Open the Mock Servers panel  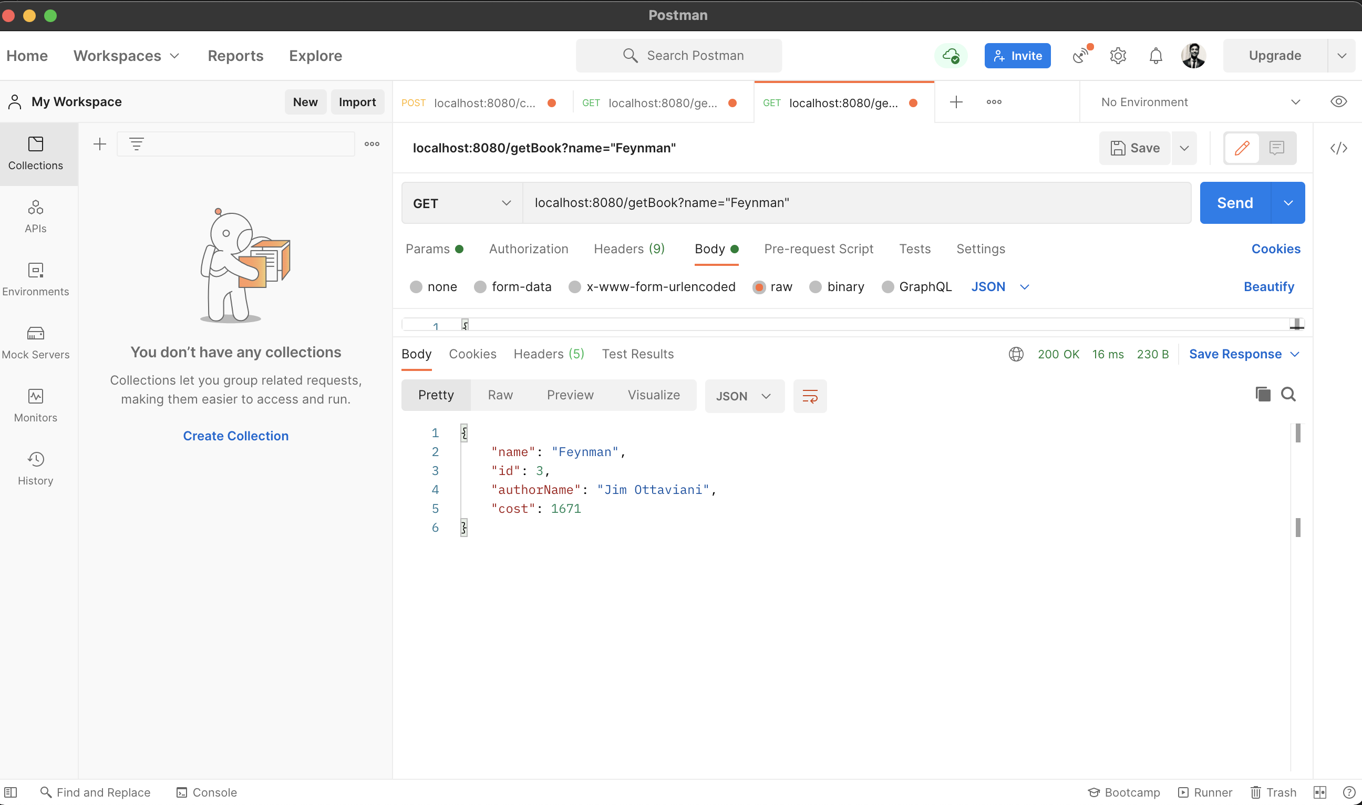35,342
